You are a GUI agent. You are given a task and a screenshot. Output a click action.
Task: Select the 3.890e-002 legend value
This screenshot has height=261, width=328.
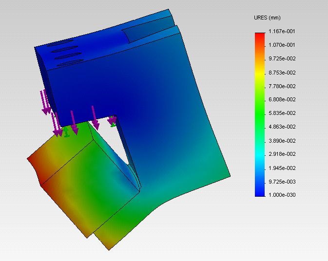(x=282, y=141)
